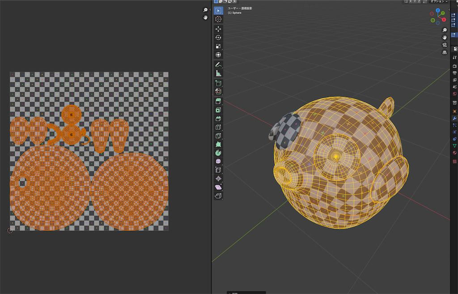This screenshot has width=458, height=294.
Task: Open the Material properties tab
Action: tap(454, 153)
